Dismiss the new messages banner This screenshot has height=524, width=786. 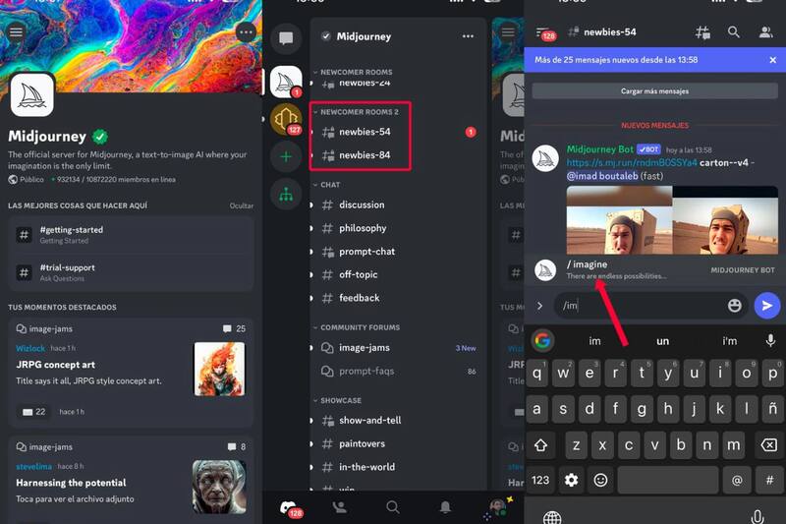point(772,60)
